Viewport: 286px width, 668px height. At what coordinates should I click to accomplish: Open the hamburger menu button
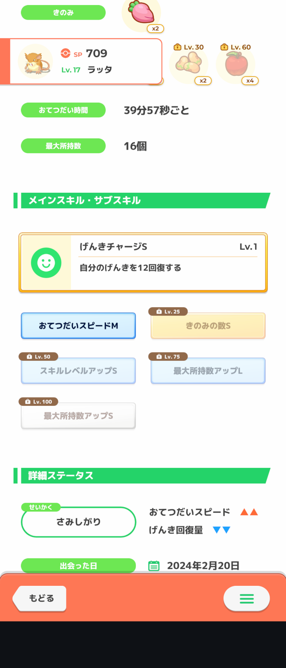pos(247,599)
